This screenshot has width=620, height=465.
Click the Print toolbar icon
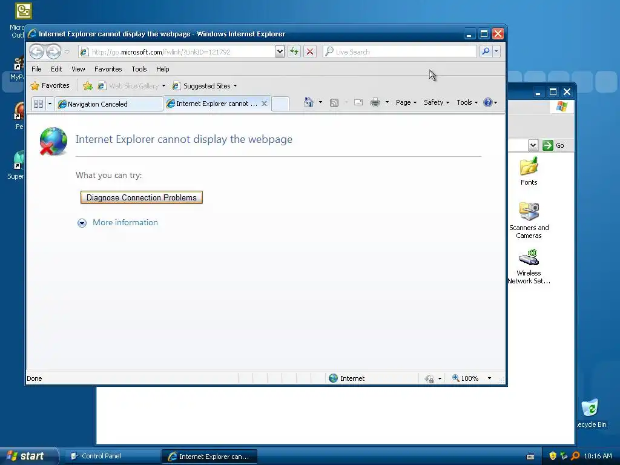click(x=375, y=102)
